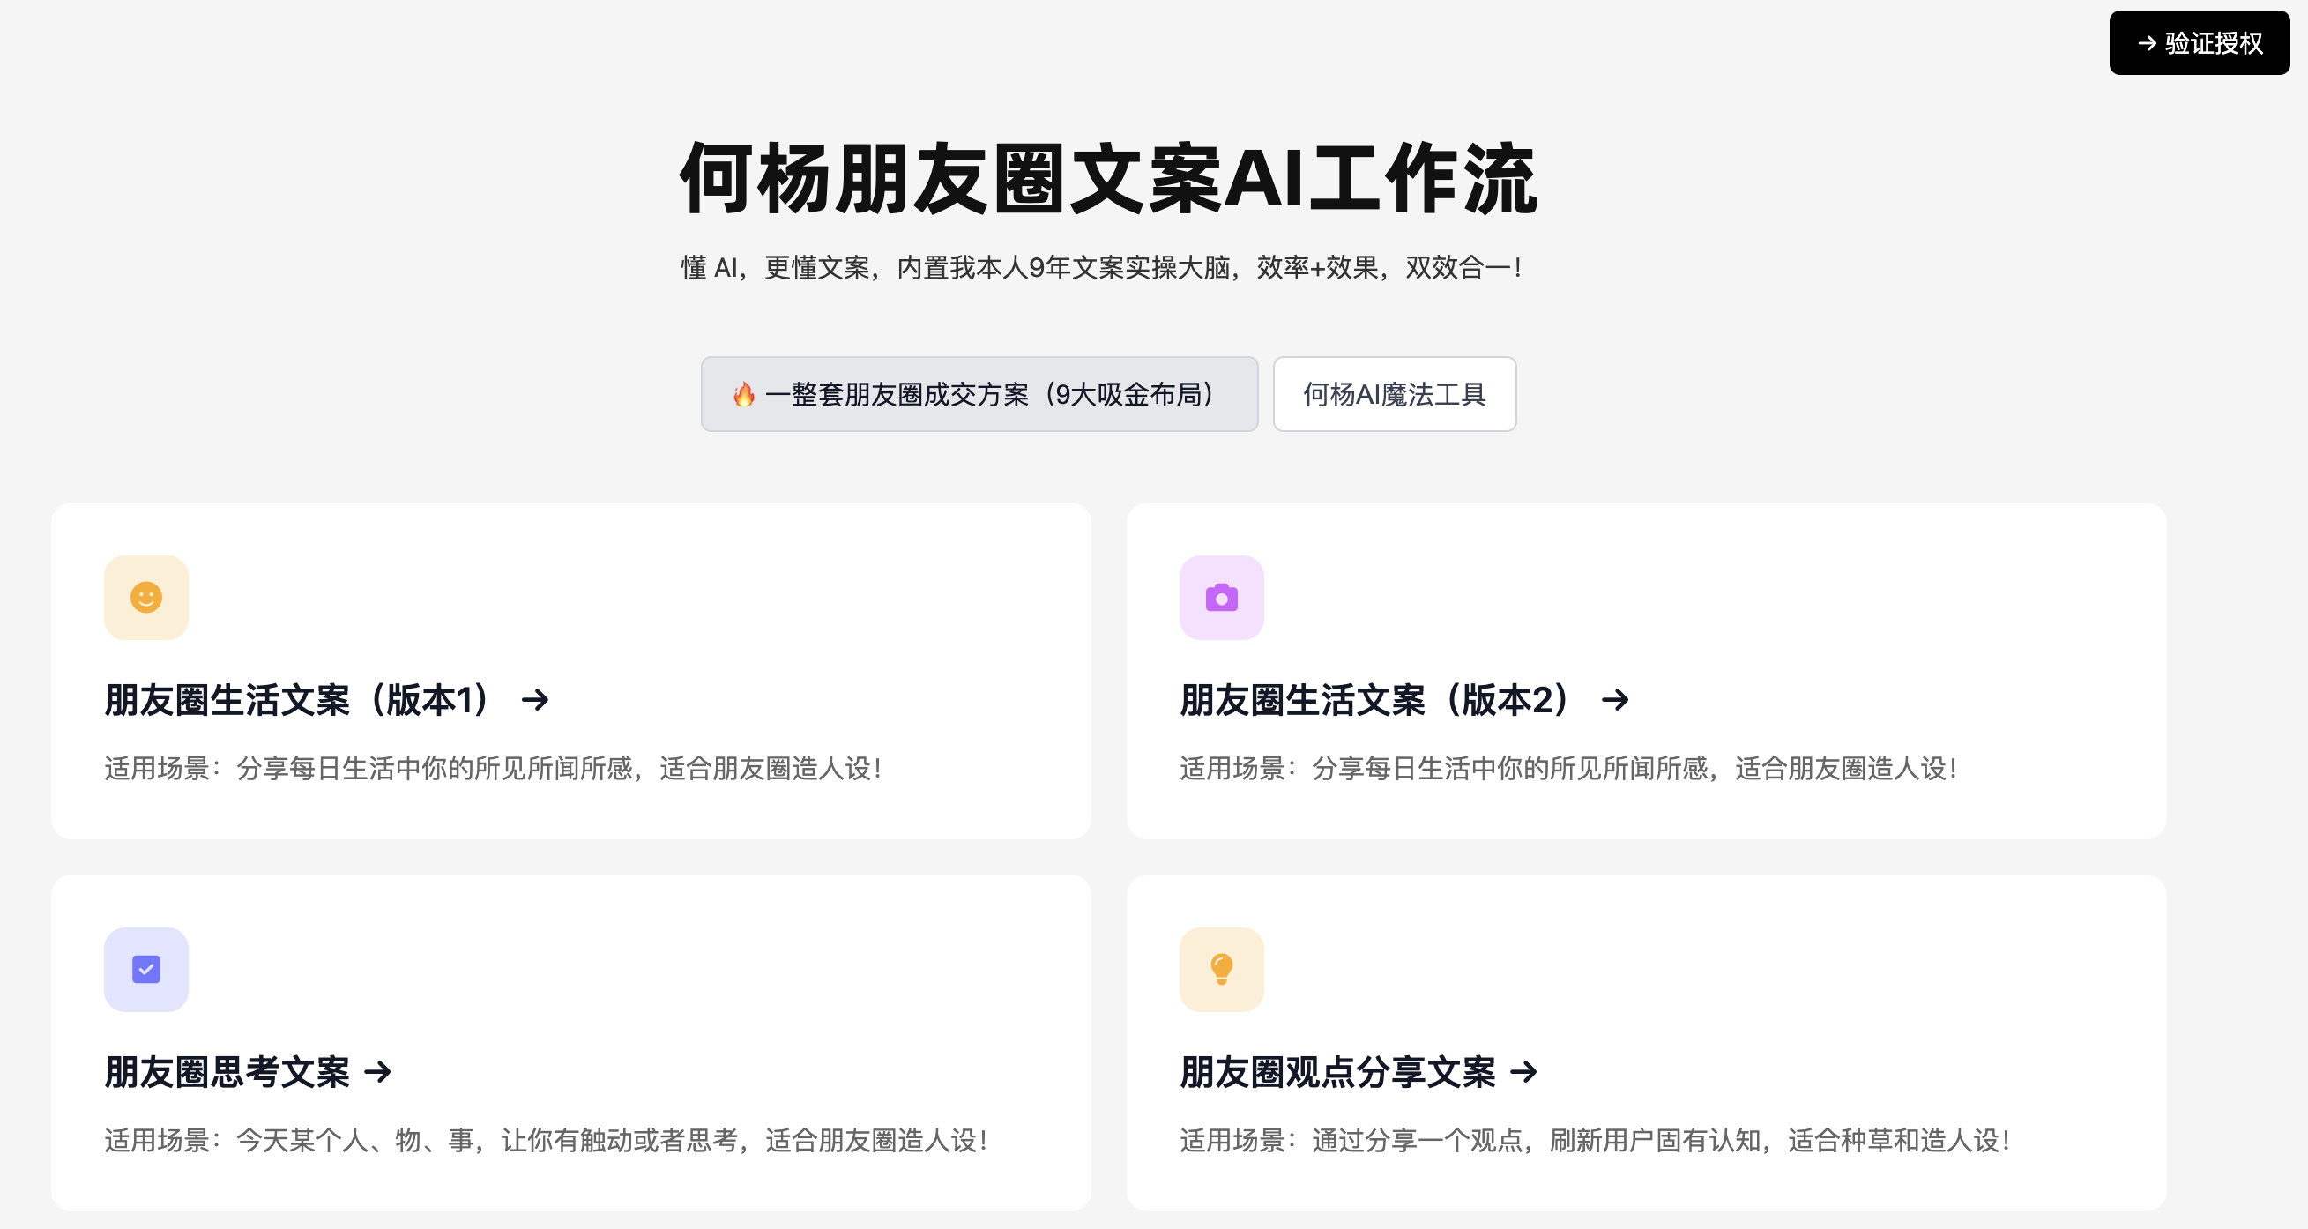Image resolution: width=2308 pixels, height=1229 pixels.
Task: Open 一整套朋友圈成交方案（9大吸金布局）button
Action: 979,394
